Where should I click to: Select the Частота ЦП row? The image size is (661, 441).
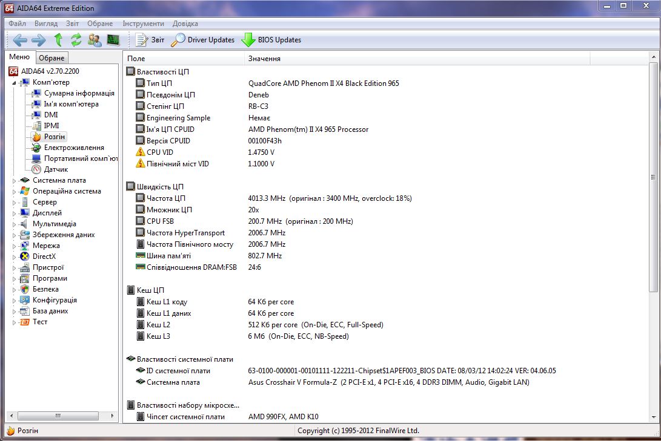[x=386, y=198]
